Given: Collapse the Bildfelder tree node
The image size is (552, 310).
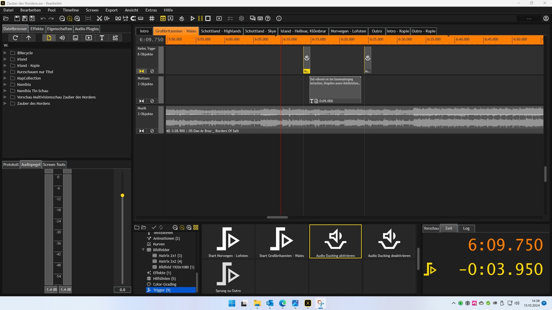Looking at the screenshot, I should (143, 250).
